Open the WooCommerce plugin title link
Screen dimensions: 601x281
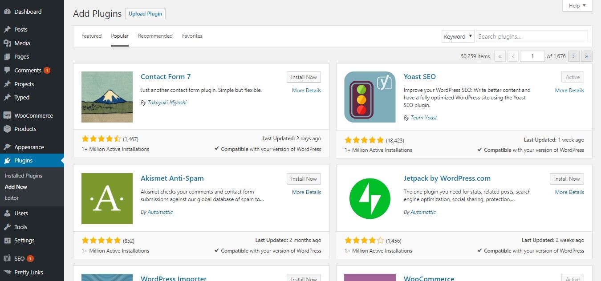click(429, 278)
